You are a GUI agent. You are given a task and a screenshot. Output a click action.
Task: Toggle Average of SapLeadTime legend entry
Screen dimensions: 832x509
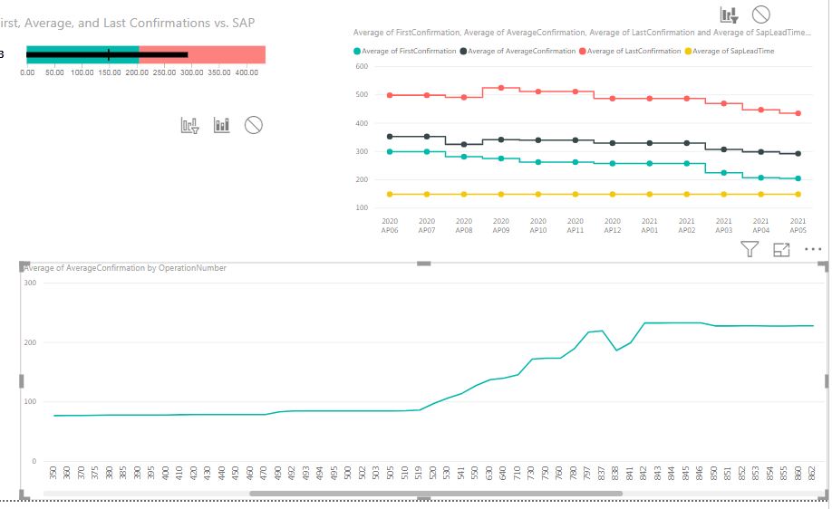(x=730, y=51)
